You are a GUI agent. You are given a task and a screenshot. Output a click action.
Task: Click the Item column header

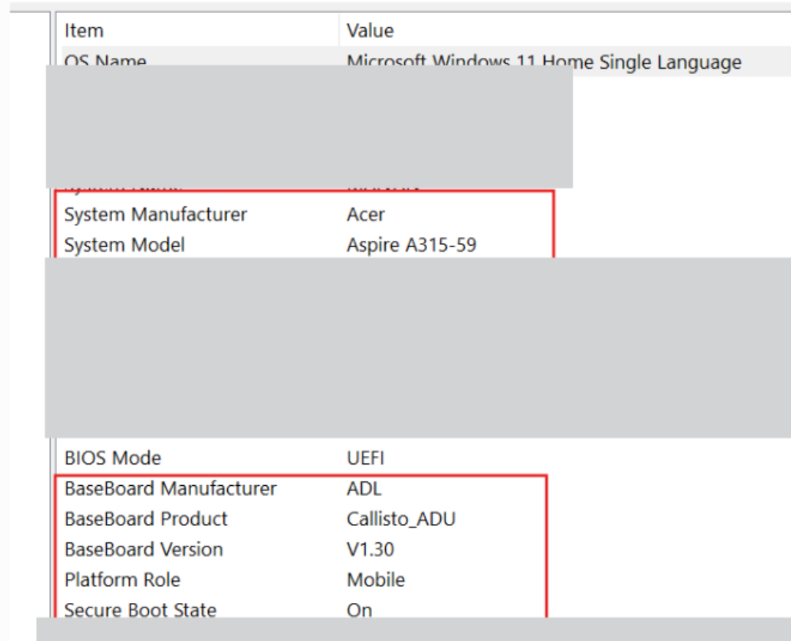point(83,31)
